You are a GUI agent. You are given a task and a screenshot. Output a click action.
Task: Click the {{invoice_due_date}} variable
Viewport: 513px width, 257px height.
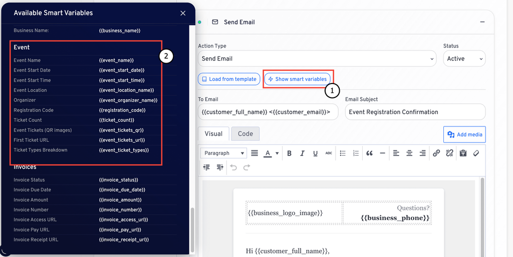pyautogui.click(x=122, y=189)
